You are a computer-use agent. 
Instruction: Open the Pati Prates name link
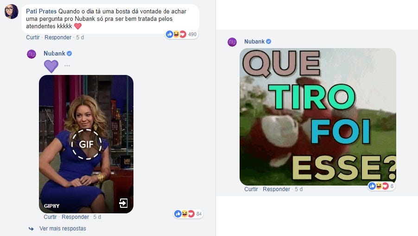pos(41,12)
